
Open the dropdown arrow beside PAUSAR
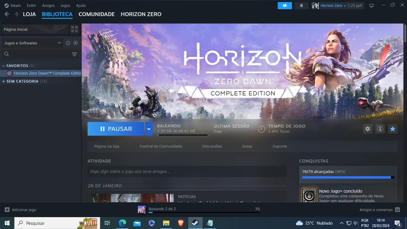pyautogui.click(x=149, y=129)
